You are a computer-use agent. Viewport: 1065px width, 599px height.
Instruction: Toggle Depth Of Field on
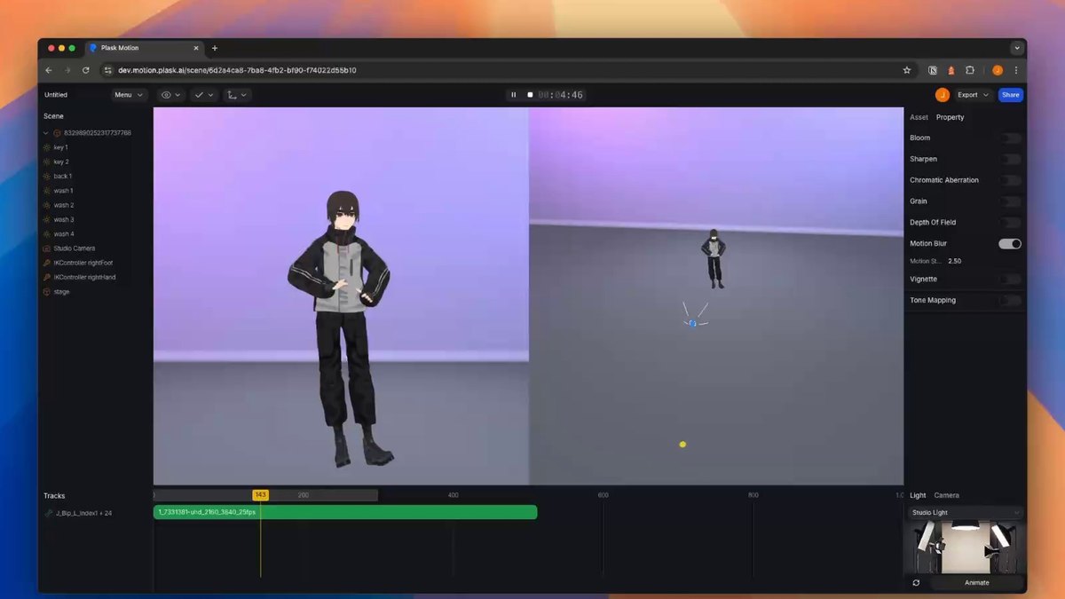(x=1010, y=223)
